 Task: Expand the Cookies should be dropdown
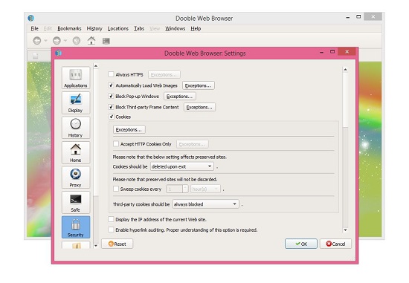click(x=181, y=166)
